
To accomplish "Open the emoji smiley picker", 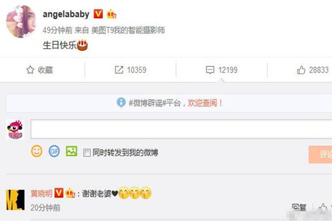I will point(37,151).
